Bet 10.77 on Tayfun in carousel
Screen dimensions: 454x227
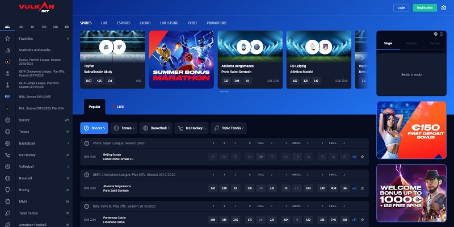[89, 81]
